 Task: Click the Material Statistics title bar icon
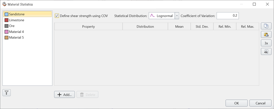(4, 4)
